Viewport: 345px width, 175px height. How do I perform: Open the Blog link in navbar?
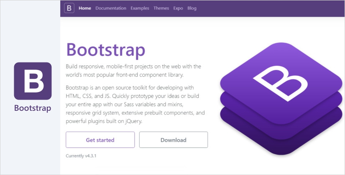pyautogui.click(x=192, y=8)
